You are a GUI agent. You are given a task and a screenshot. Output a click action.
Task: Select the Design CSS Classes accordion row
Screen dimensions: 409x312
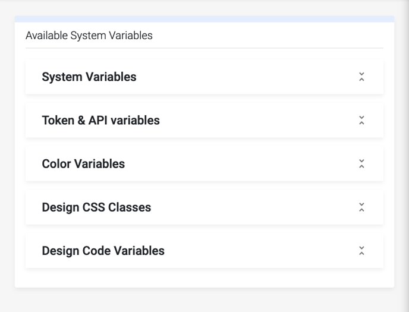click(x=204, y=207)
